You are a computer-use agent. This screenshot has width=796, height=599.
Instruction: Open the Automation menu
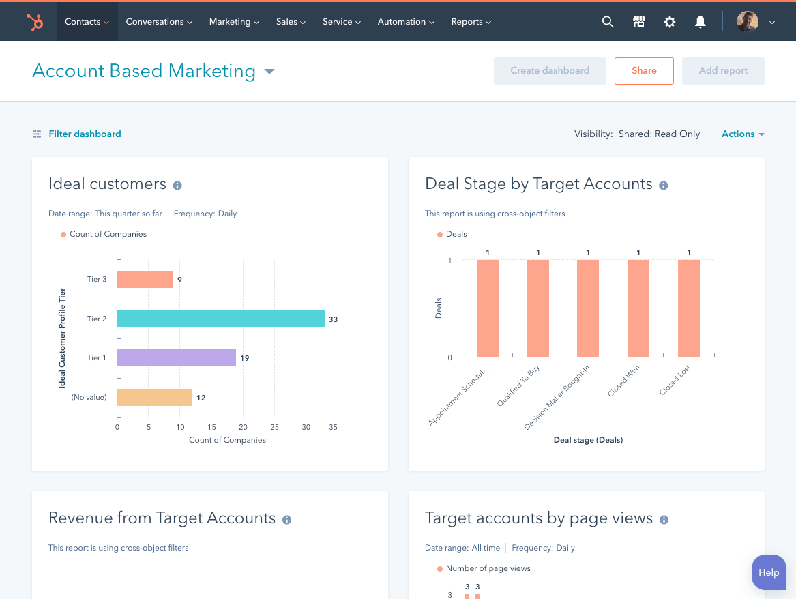pyautogui.click(x=406, y=22)
